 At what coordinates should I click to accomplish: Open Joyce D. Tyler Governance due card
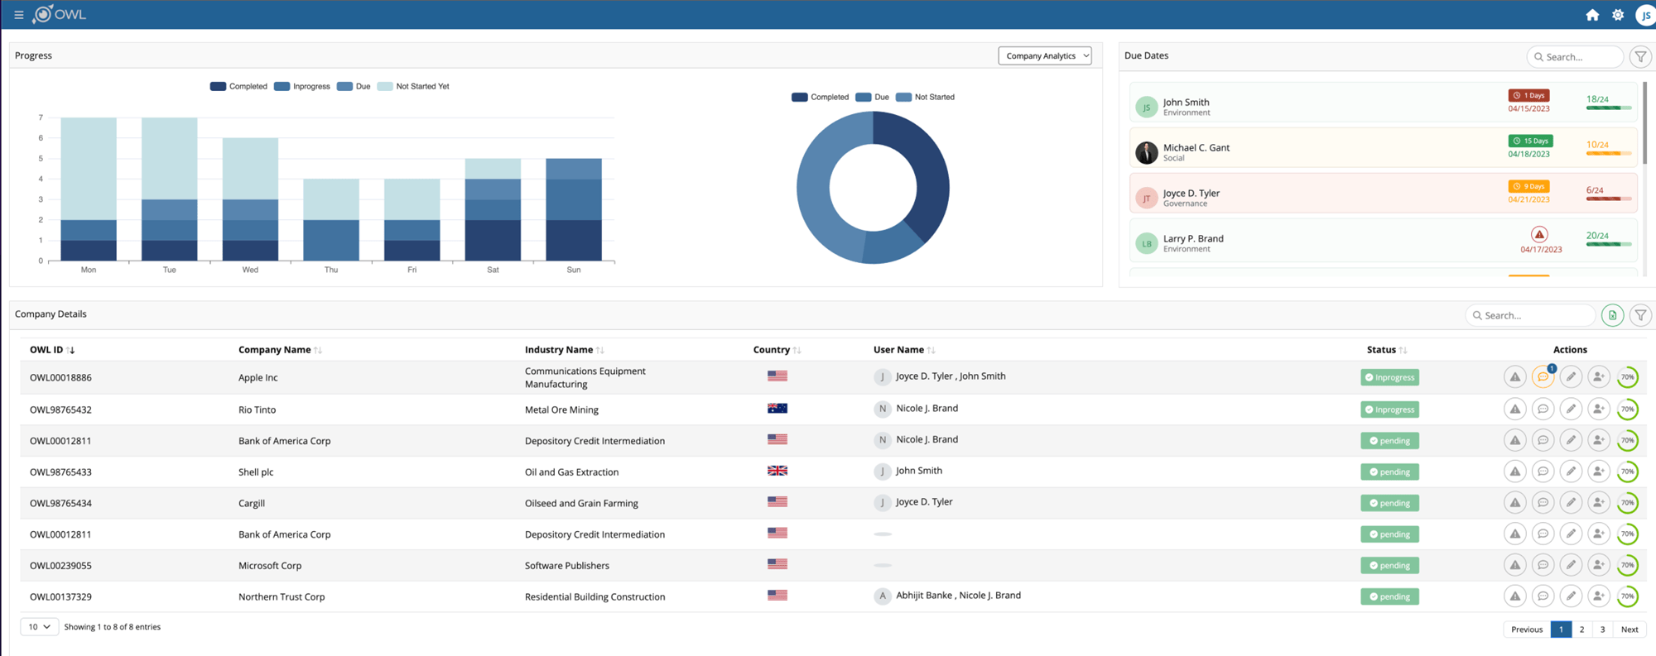1384,193
